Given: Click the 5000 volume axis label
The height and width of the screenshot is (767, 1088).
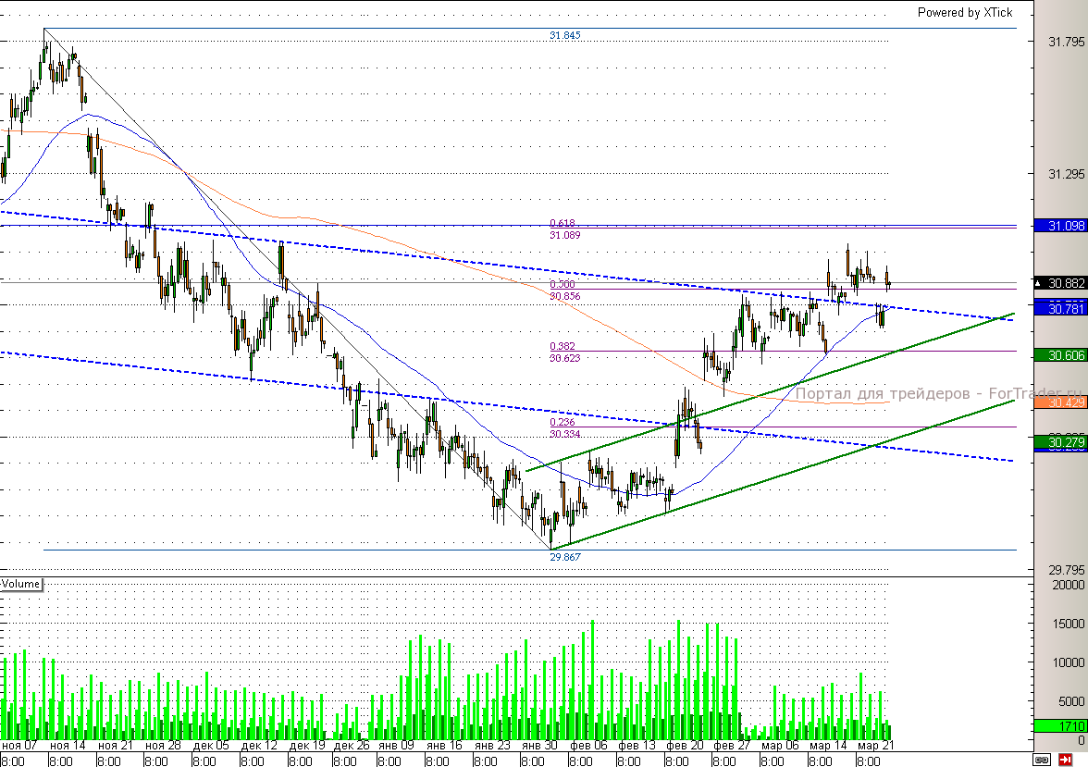Looking at the screenshot, I should coord(1071,701).
